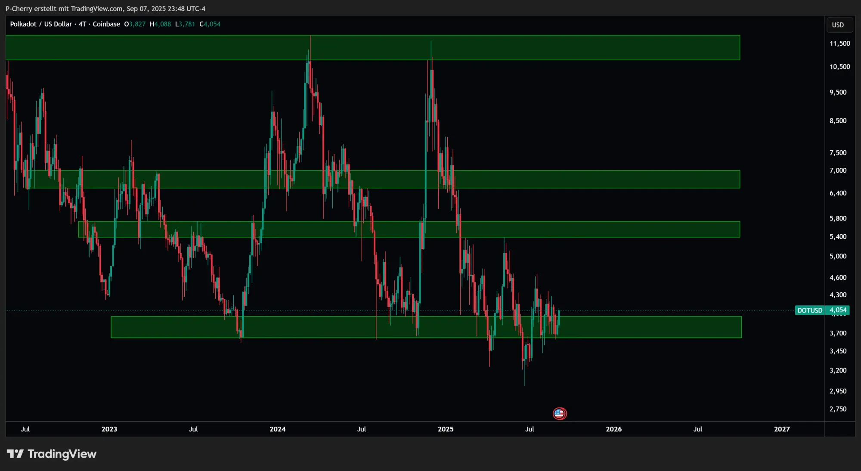The height and width of the screenshot is (471, 861).
Task: Click the 5,000 price axis label
Action: (x=838, y=256)
